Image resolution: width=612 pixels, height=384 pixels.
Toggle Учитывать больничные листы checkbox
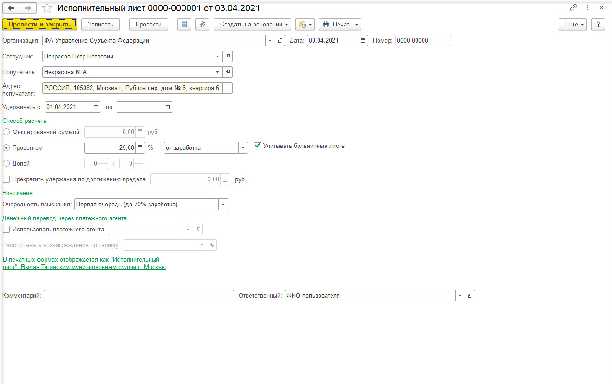click(257, 146)
